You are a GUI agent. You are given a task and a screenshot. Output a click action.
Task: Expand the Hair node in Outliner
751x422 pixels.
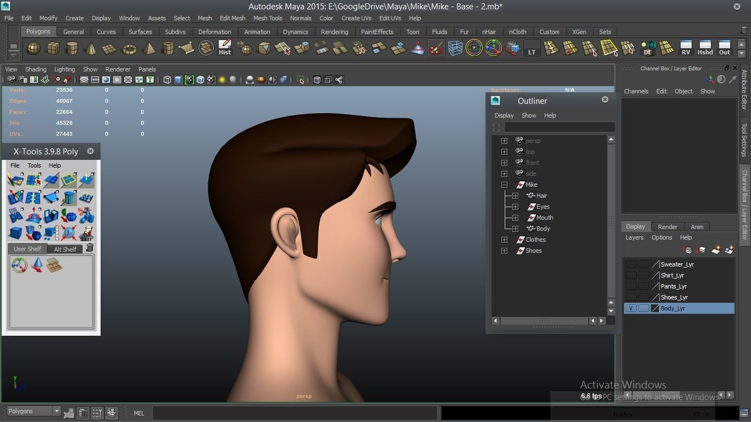(515, 196)
